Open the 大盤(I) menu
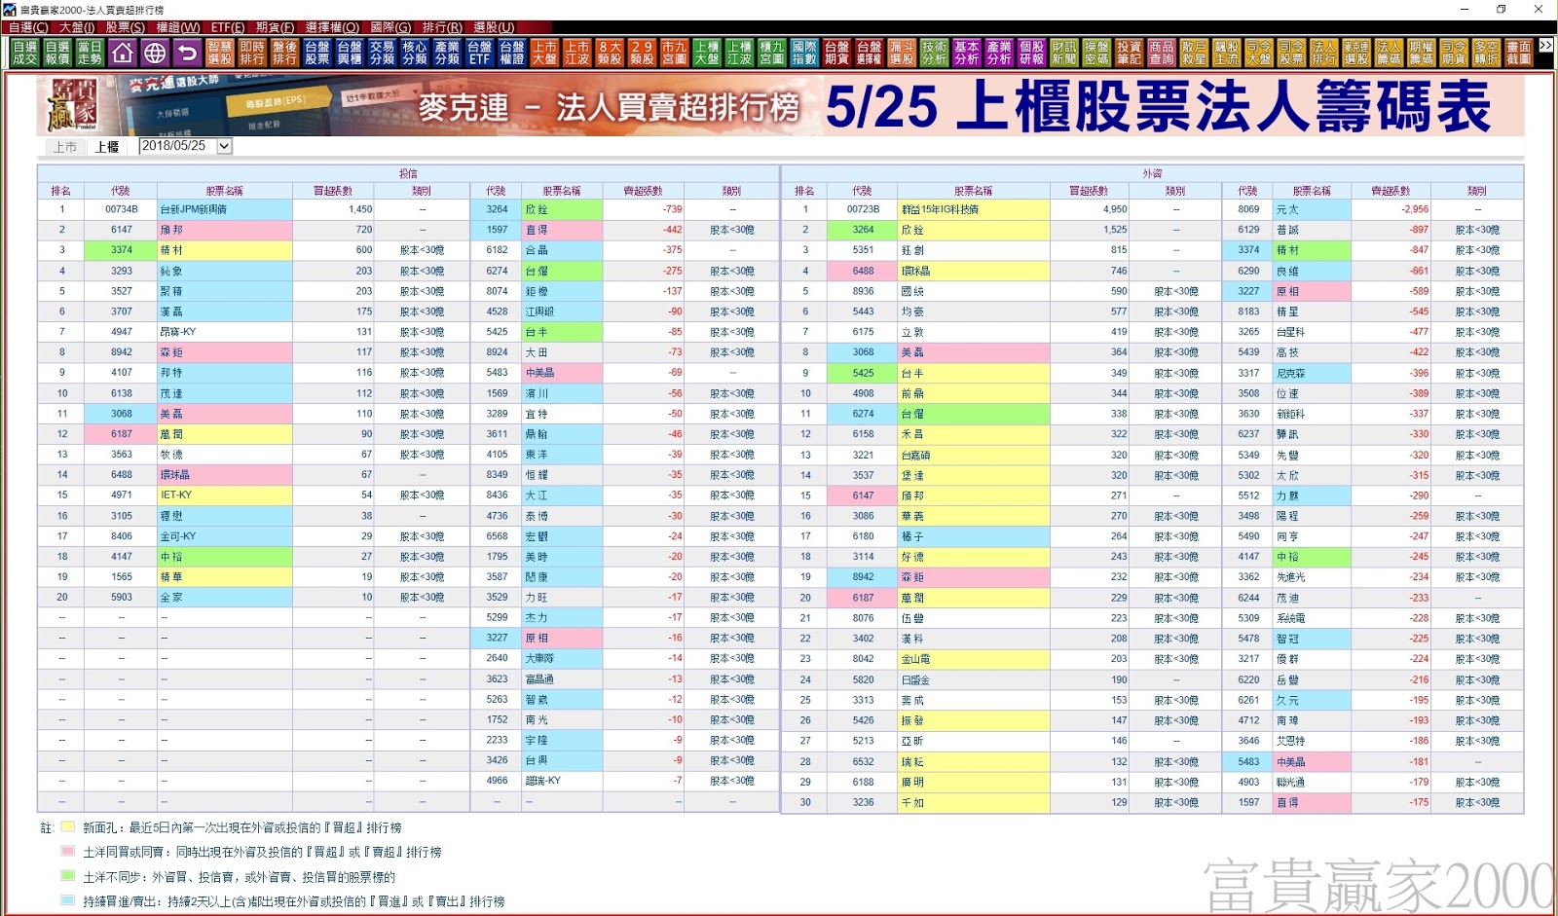Viewport: 1558px width, 916px height. tap(77, 27)
